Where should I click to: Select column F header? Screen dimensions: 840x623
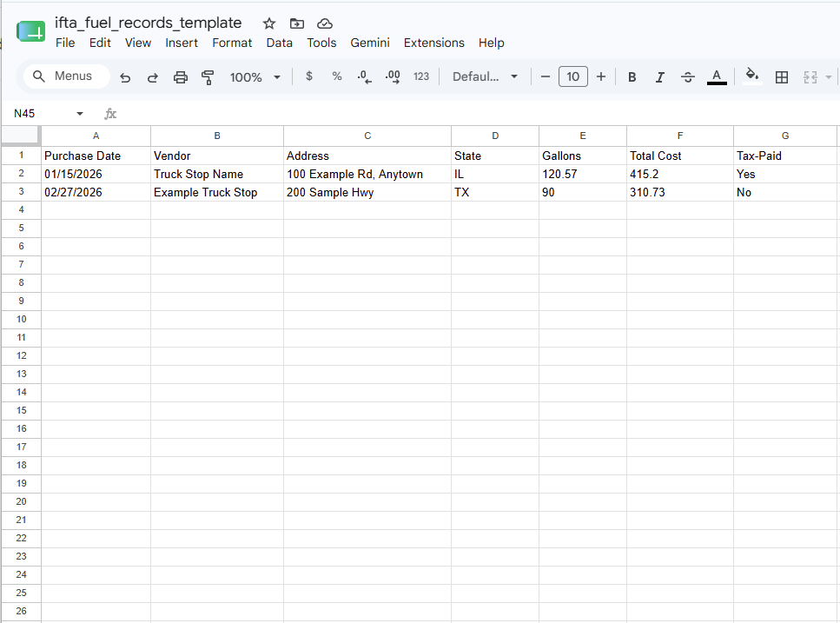(x=680, y=136)
